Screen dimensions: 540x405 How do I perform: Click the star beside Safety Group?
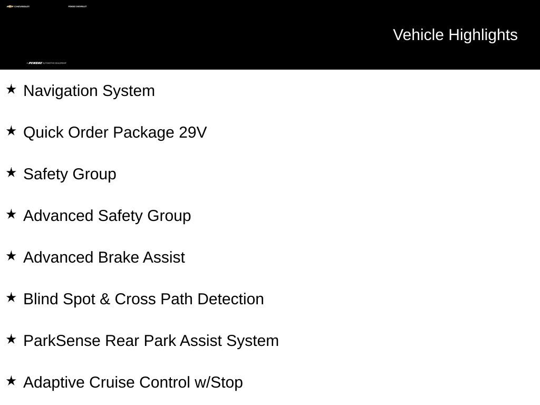tap(11, 172)
